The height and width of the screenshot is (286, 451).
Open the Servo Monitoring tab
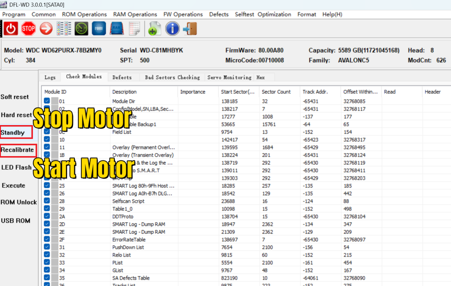click(x=229, y=77)
